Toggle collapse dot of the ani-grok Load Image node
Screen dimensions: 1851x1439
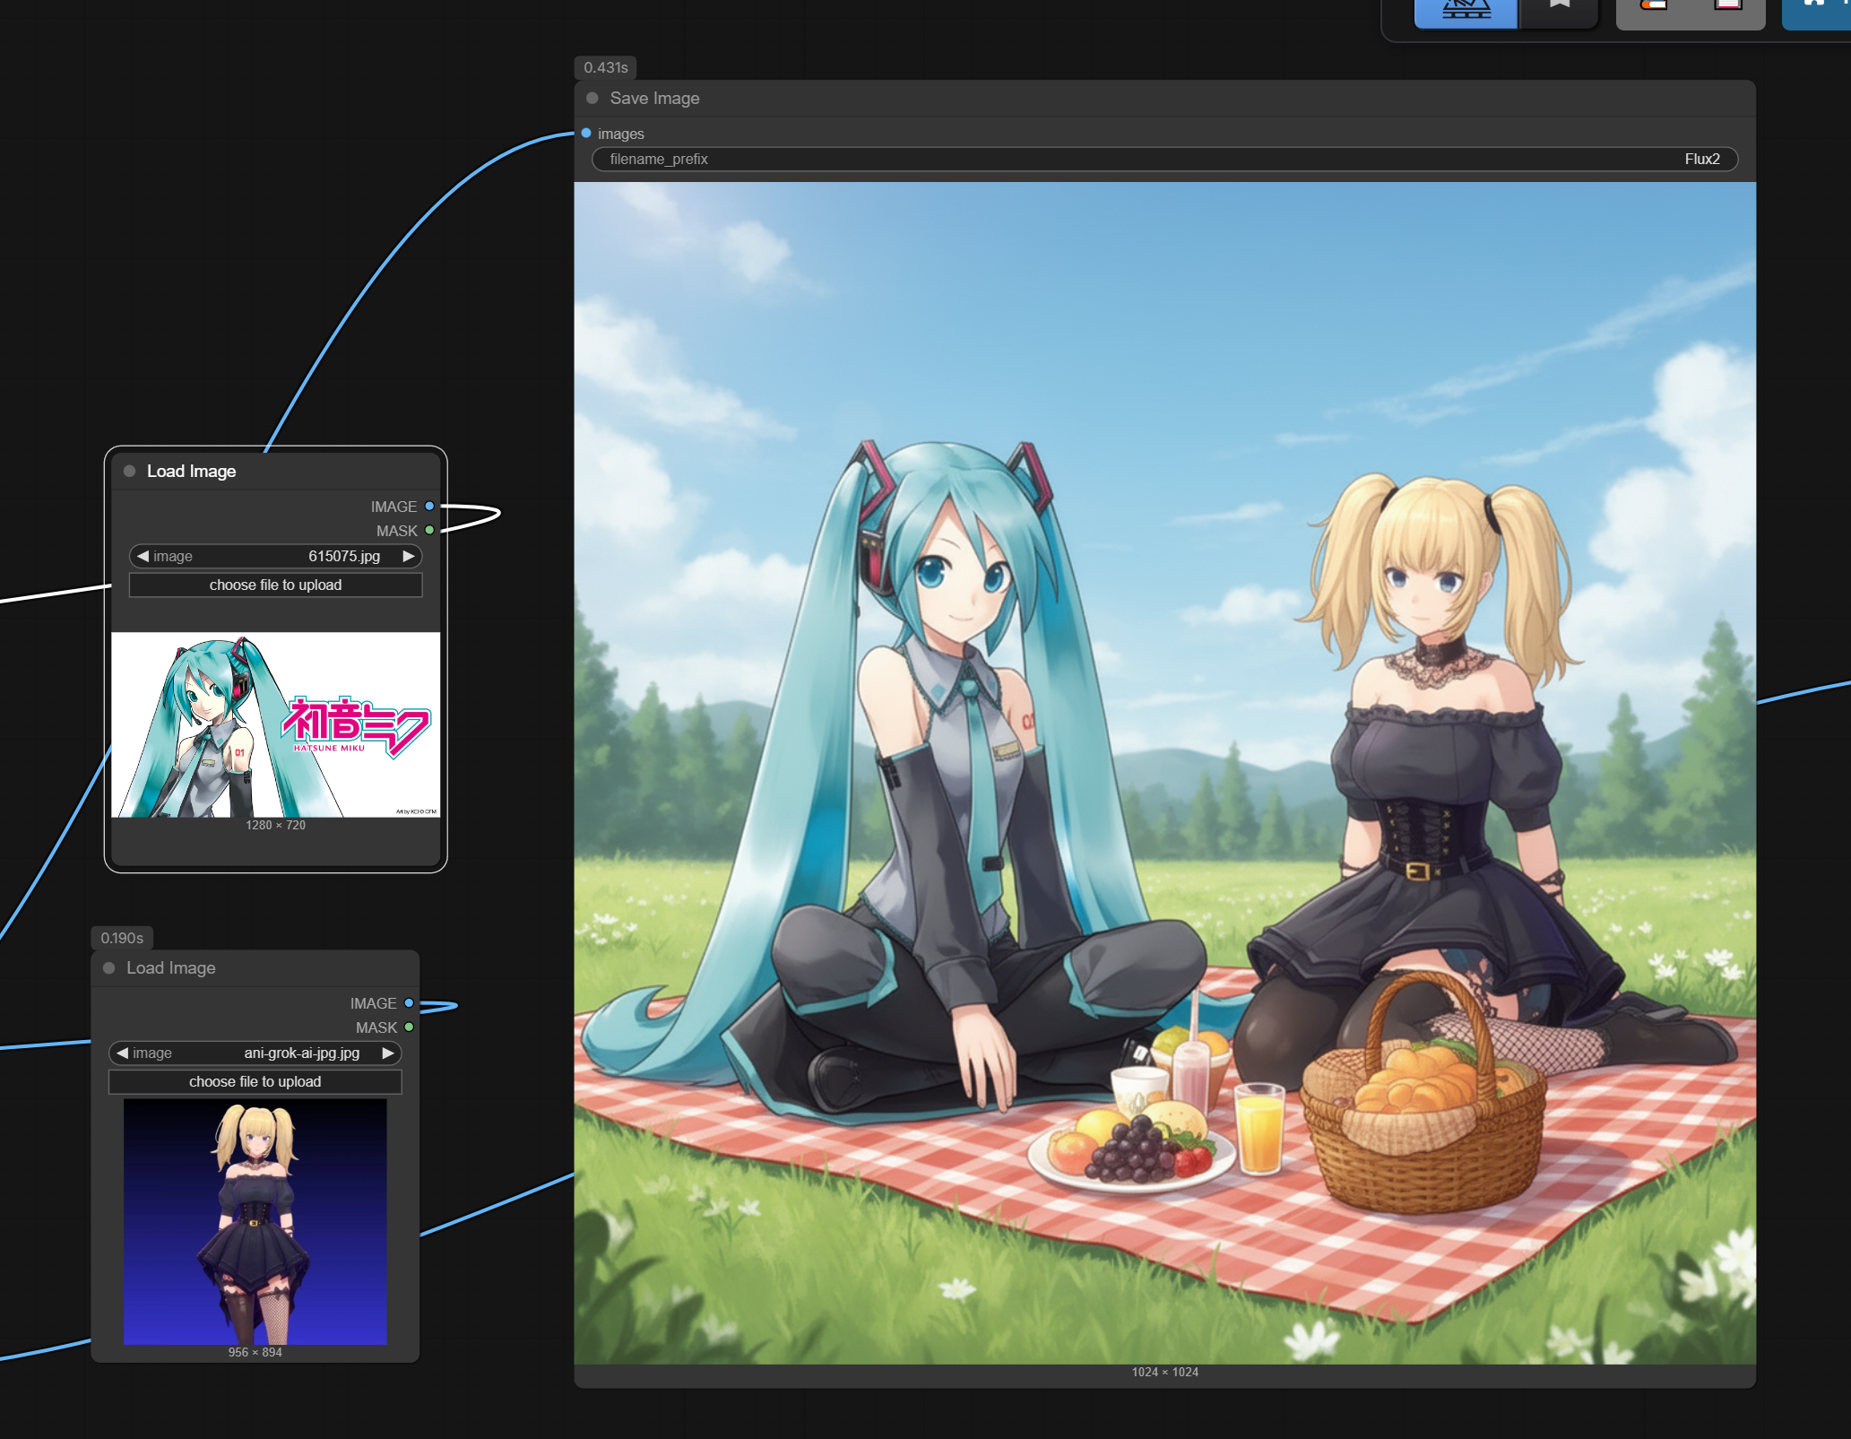(109, 968)
